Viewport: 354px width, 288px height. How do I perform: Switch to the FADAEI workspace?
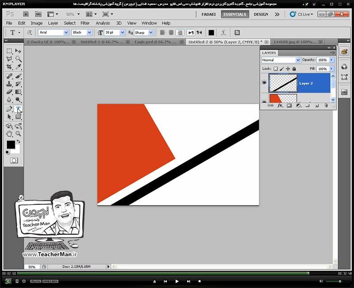[x=208, y=14]
